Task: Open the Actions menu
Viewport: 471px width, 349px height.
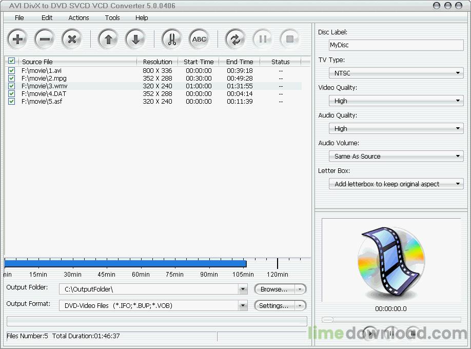Action: pos(78,17)
